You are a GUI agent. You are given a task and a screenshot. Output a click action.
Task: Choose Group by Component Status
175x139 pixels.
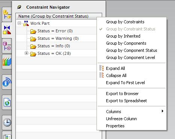(131, 50)
